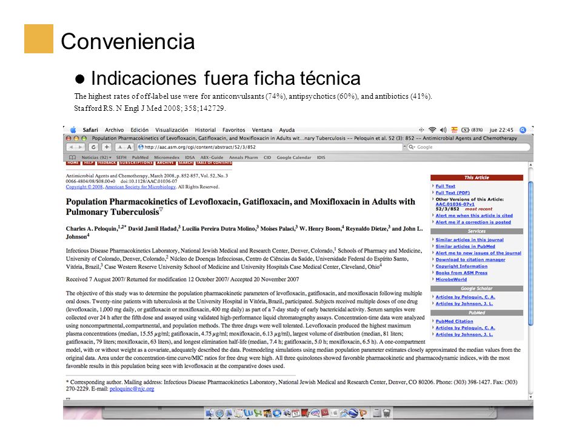Click American Society for Microbiology link

click(x=140, y=187)
